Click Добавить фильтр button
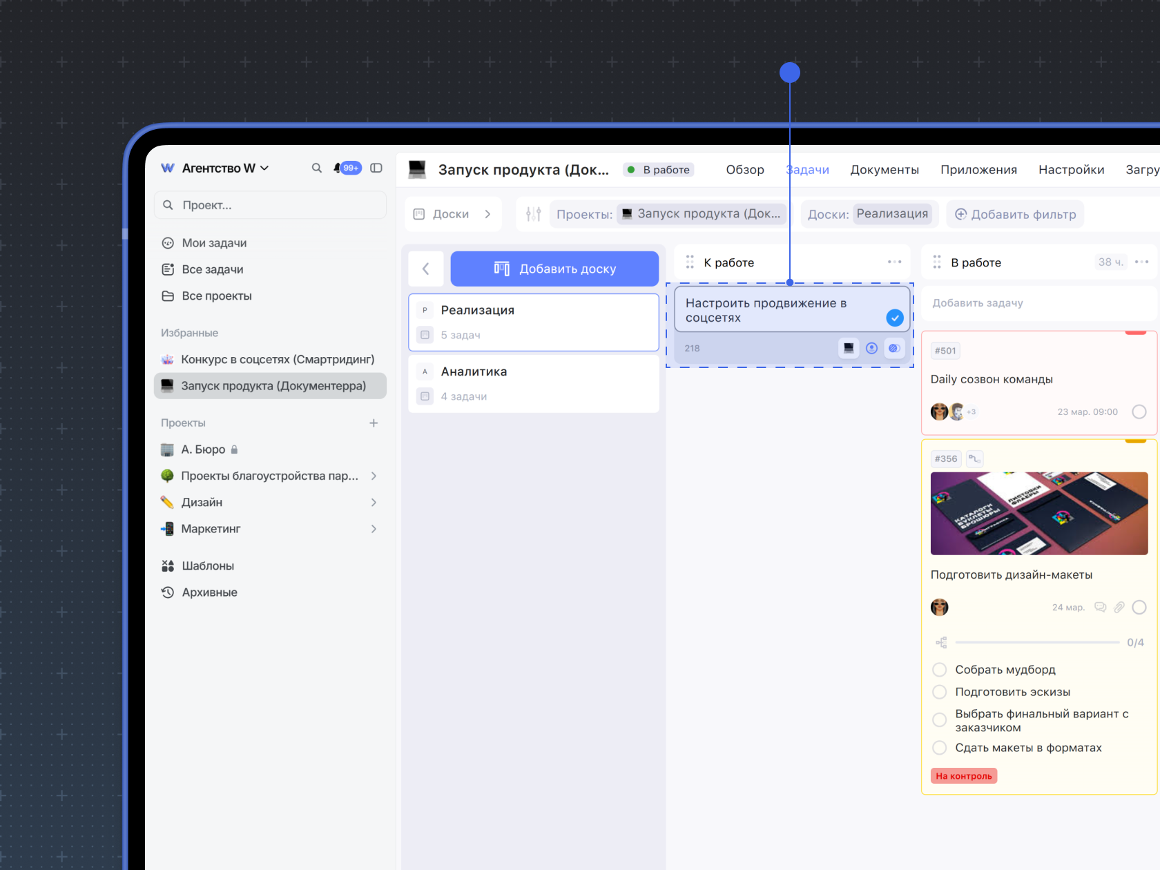The width and height of the screenshot is (1160, 870). (1015, 214)
